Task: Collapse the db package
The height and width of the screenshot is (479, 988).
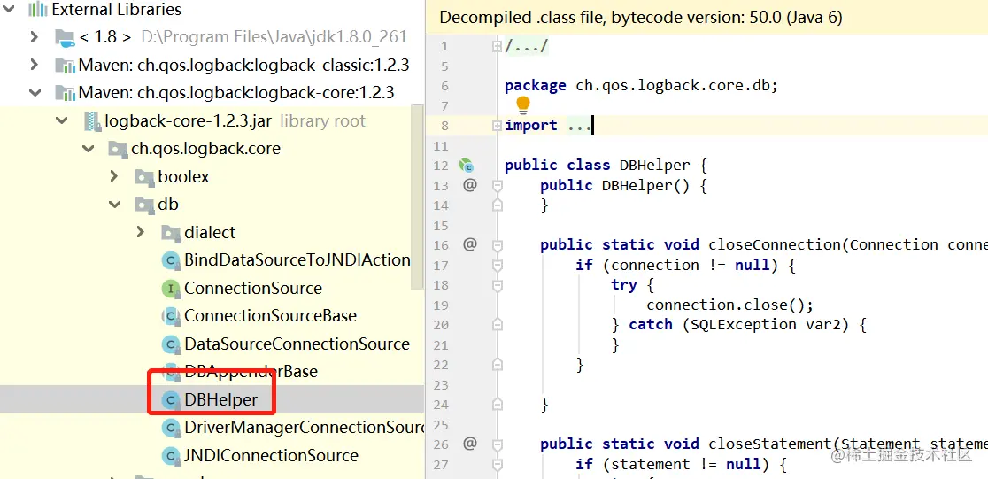Action: coord(114,204)
